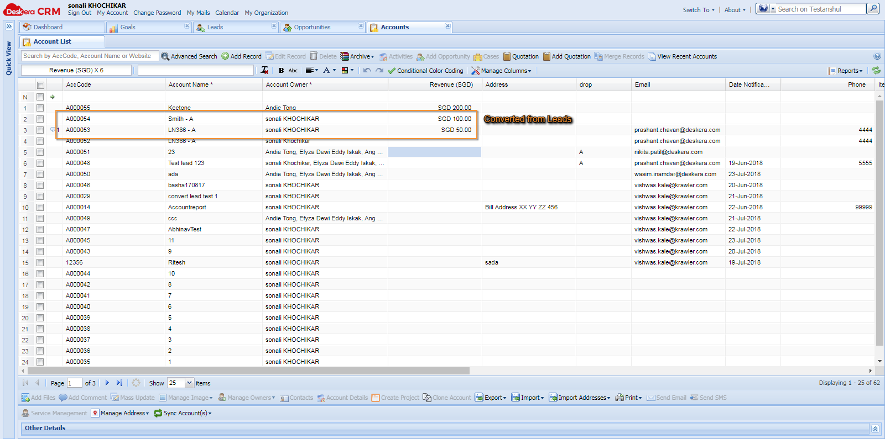Screen dimensions: 885x439
Task: Switch to the Leads tab
Action: (x=215, y=27)
